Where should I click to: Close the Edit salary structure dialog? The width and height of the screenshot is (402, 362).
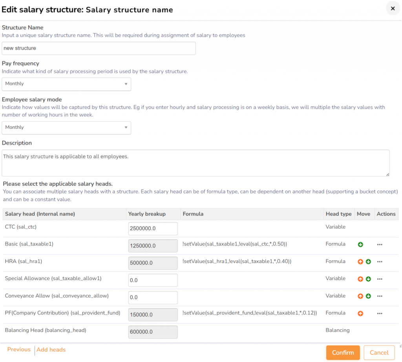coord(393,9)
